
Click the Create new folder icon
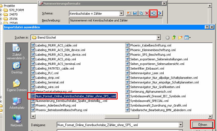(180, 38)
